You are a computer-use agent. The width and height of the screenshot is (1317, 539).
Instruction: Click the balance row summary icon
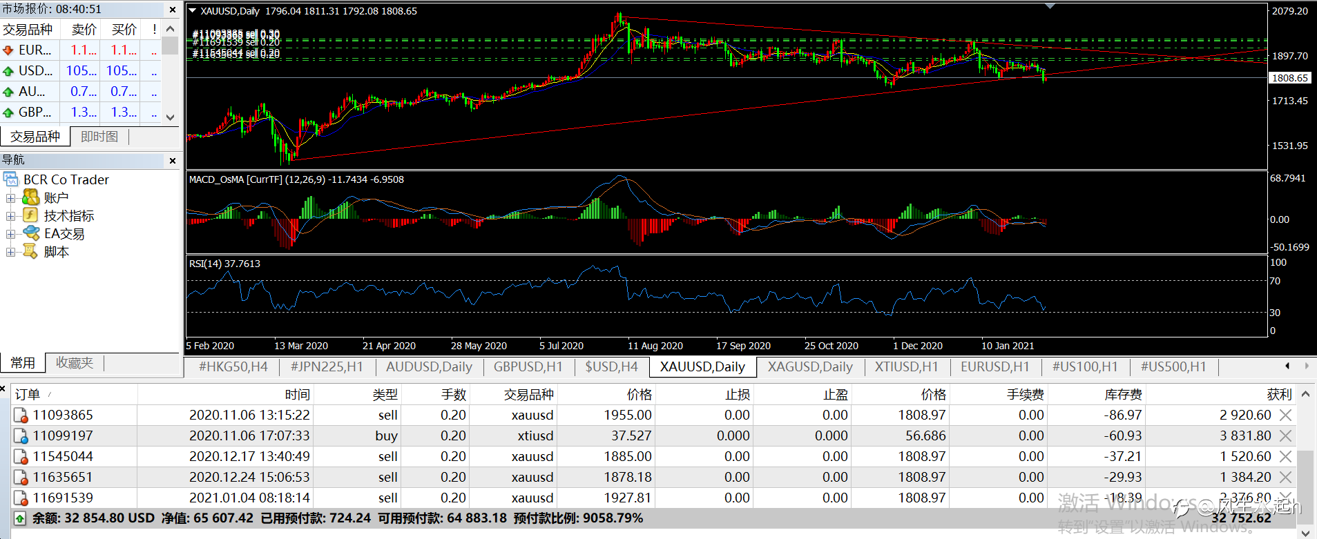click(20, 518)
